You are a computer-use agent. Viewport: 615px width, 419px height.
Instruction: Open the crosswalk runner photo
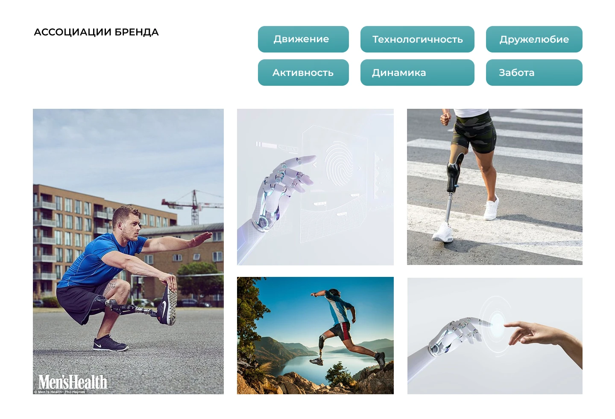pyautogui.click(x=495, y=187)
